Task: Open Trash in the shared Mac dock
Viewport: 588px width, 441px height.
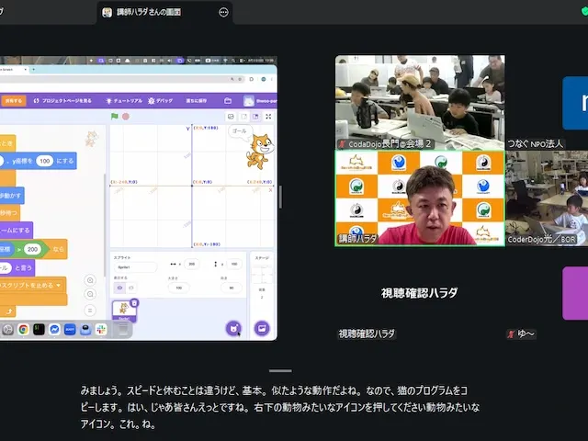Action: tap(123, 329)
